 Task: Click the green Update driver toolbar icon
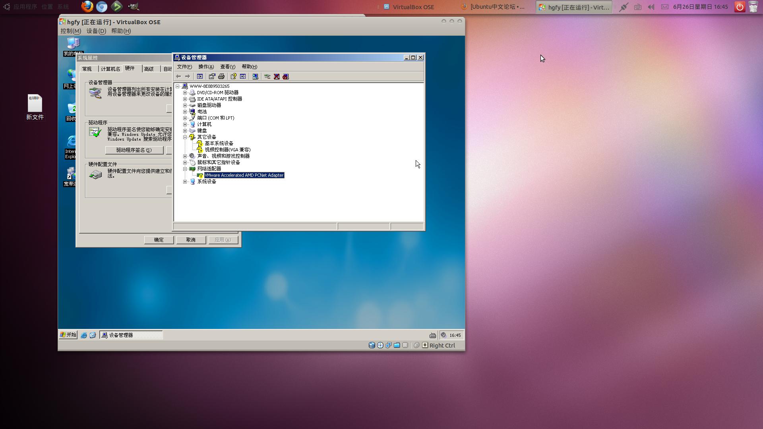coord(267,76)
